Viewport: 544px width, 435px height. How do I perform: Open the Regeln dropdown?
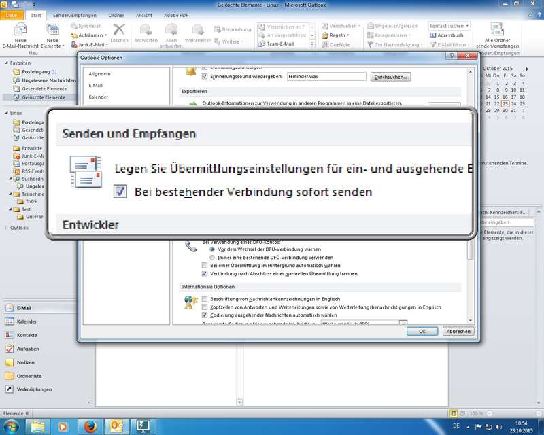(335, 35)
